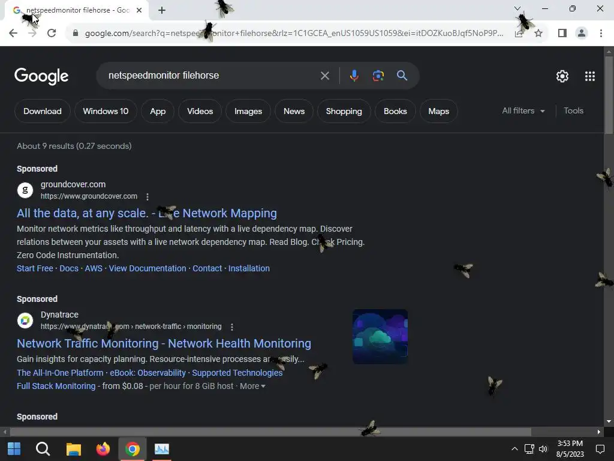Open All the data, at any scale link
Viewport: 614px width, 461px height.
147,213
